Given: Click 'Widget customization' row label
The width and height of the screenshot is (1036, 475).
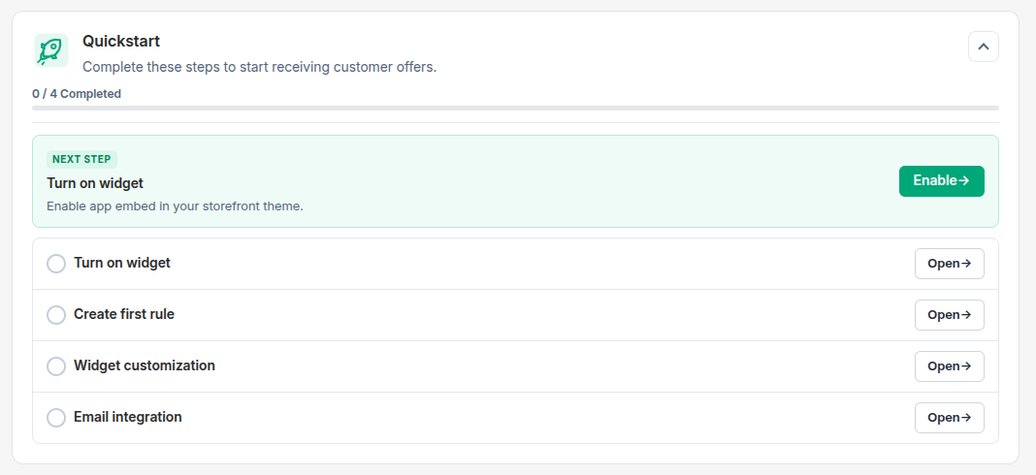Looking at the screenshot, I should pyautogui.click(x=145, y=366).
